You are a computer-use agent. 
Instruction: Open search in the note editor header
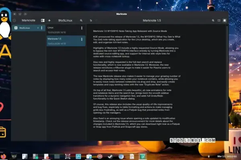pyautogui.click(x=213, y=20)
